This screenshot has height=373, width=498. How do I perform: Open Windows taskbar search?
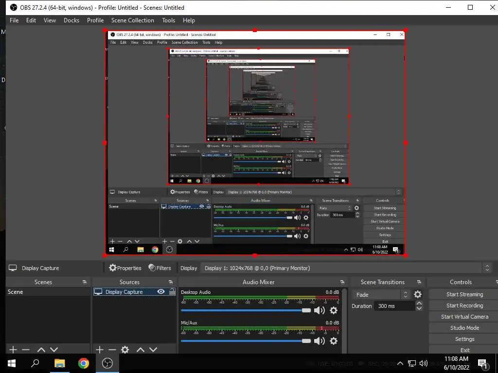35,363
